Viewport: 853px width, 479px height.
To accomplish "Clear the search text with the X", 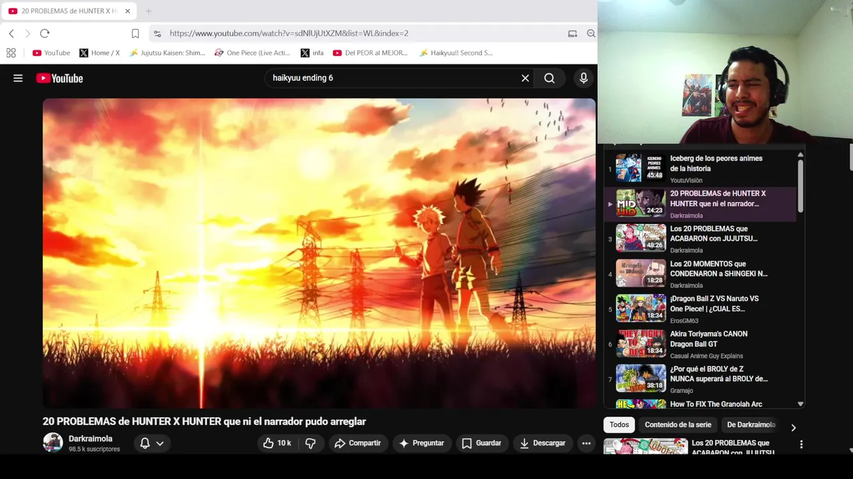I will coord(525,78).
